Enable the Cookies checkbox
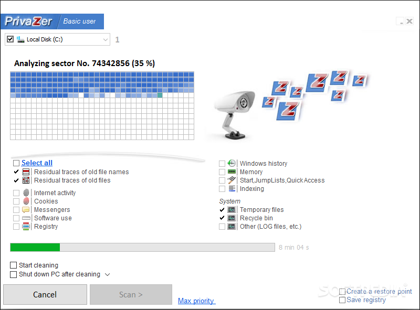 16,201
